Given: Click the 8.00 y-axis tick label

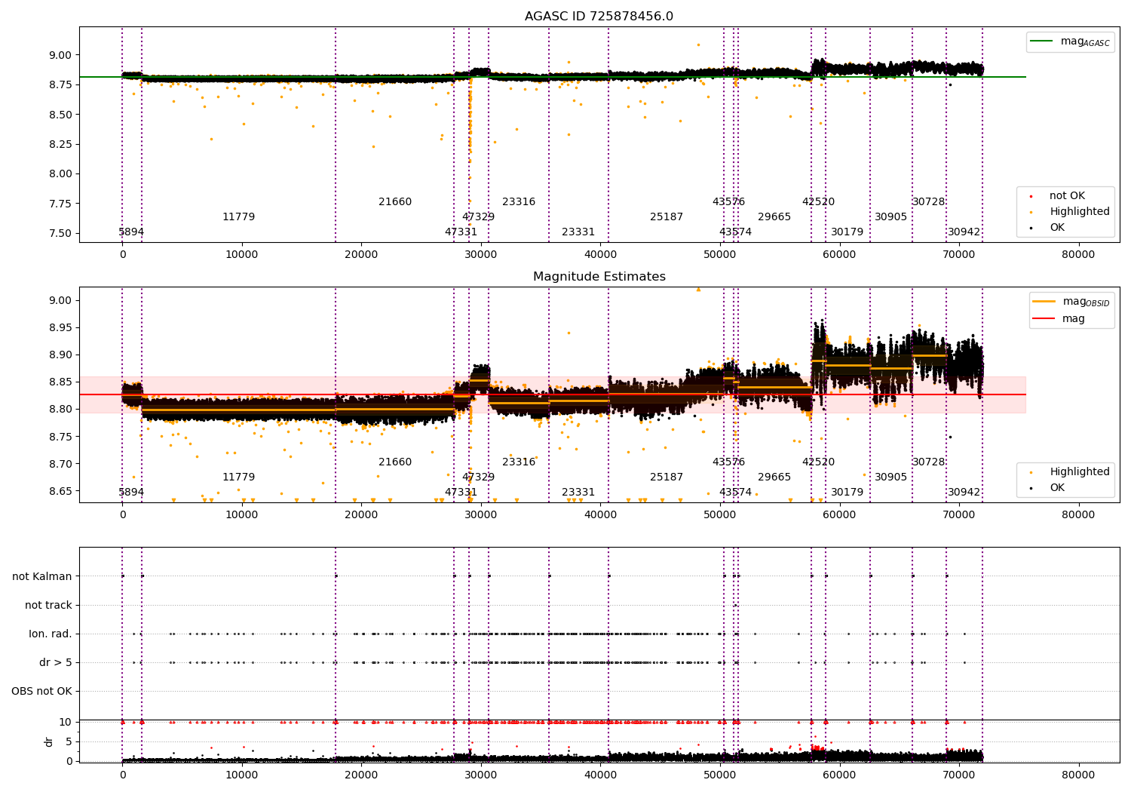Looking at the screenshot, I should pyautogui.click(x=60, y=174).
